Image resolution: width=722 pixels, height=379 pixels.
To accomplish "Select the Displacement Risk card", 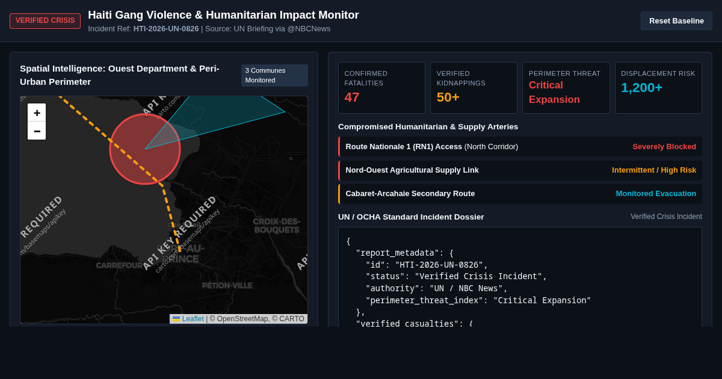I will coord(658,88).
